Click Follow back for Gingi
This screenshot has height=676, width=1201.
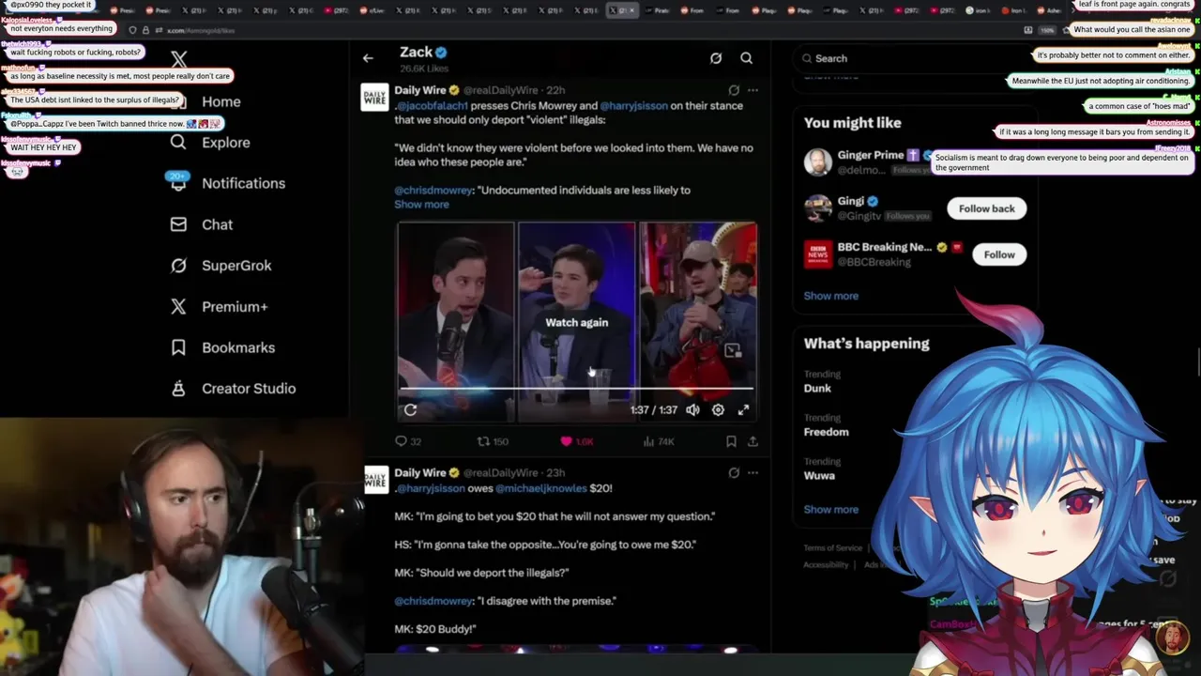[986, 208]
